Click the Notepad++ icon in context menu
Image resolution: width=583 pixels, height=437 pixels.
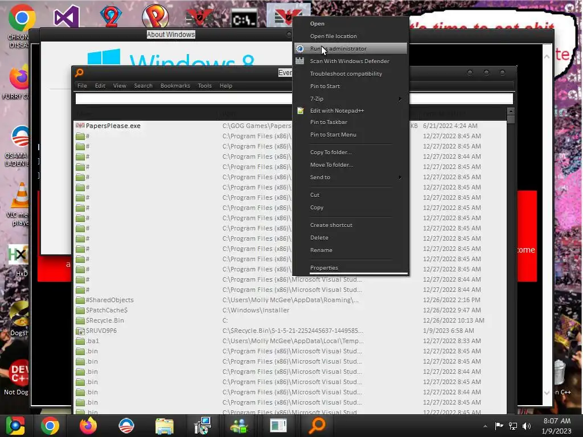click(300, 110)
